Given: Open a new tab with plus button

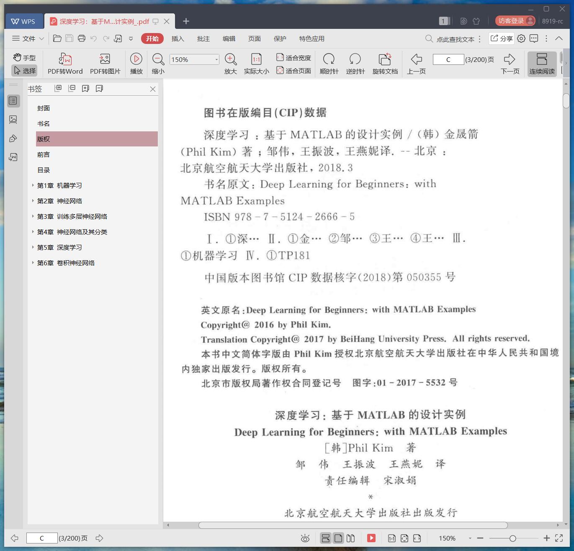Looking at the screenshot, I should click(x=186, y=21).
